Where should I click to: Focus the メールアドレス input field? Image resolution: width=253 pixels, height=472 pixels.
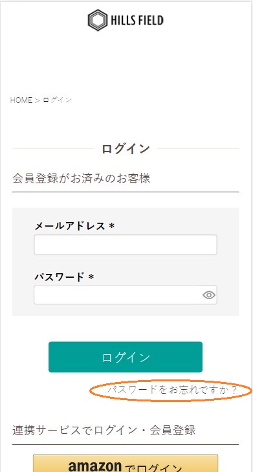(126, 245)
